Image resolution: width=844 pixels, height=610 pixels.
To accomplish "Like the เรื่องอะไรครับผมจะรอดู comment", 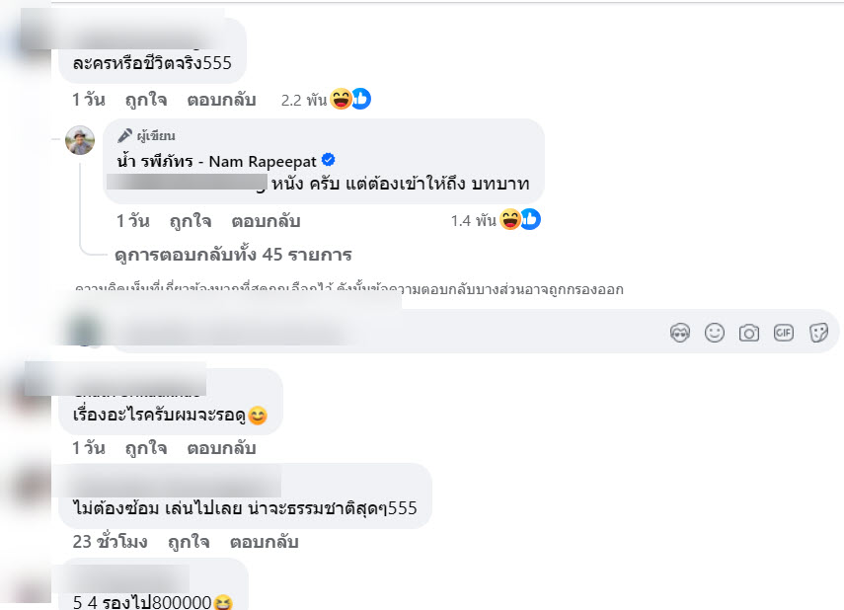I will [146, 448].
